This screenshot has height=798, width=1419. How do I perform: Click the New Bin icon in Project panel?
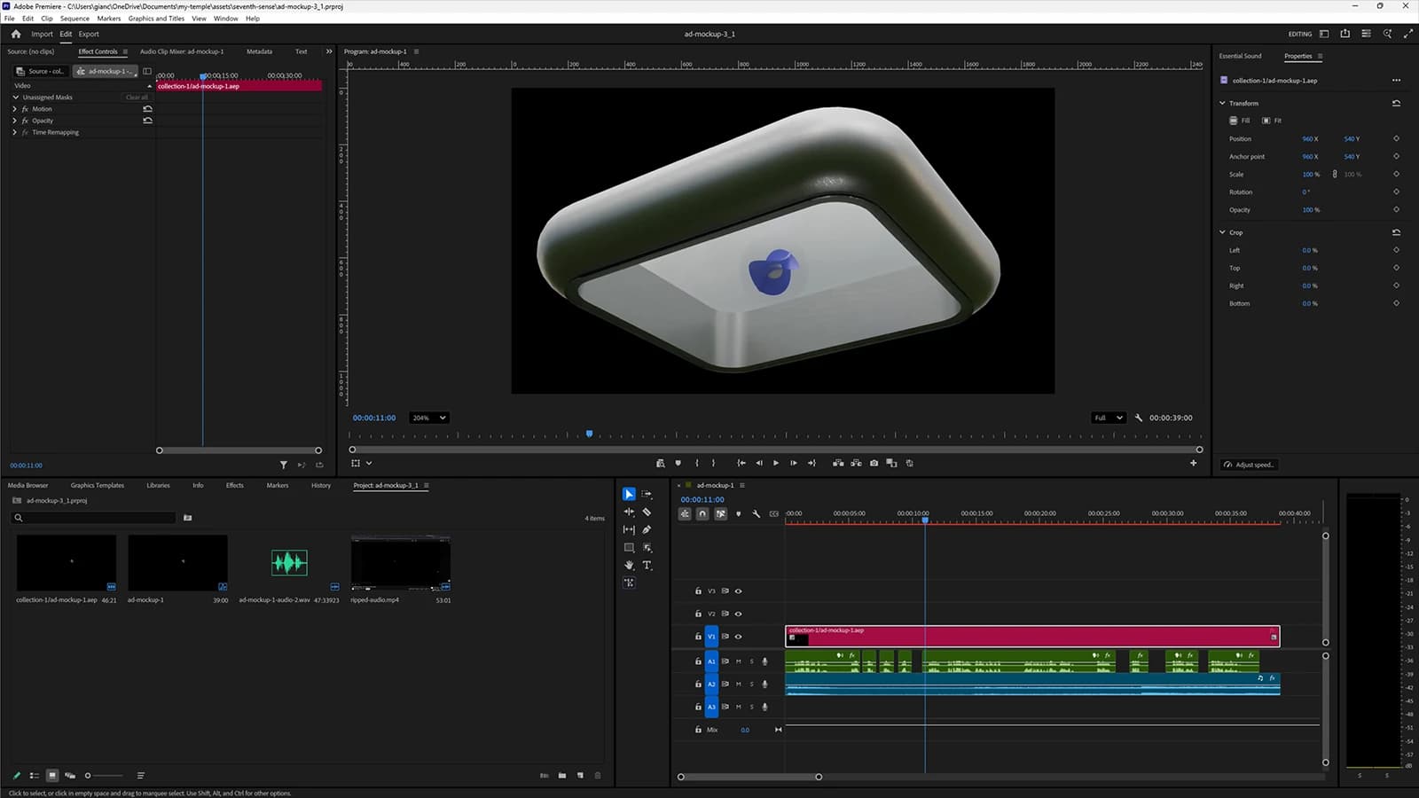[x=562, y=775]
